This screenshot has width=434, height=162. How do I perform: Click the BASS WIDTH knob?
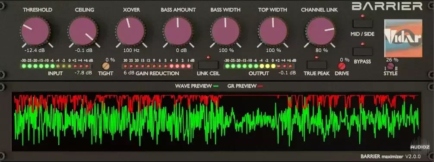click(225, 31)
